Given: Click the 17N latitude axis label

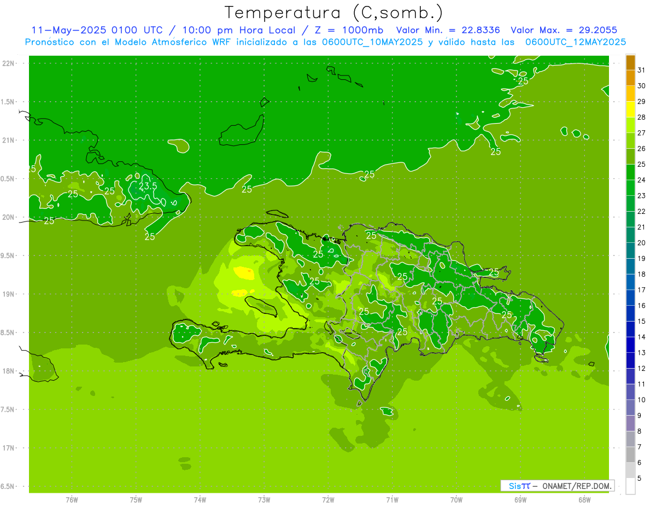Looking at the screenshot, I should [9, 448].
